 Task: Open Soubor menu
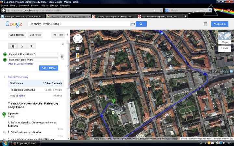point(5,6)
